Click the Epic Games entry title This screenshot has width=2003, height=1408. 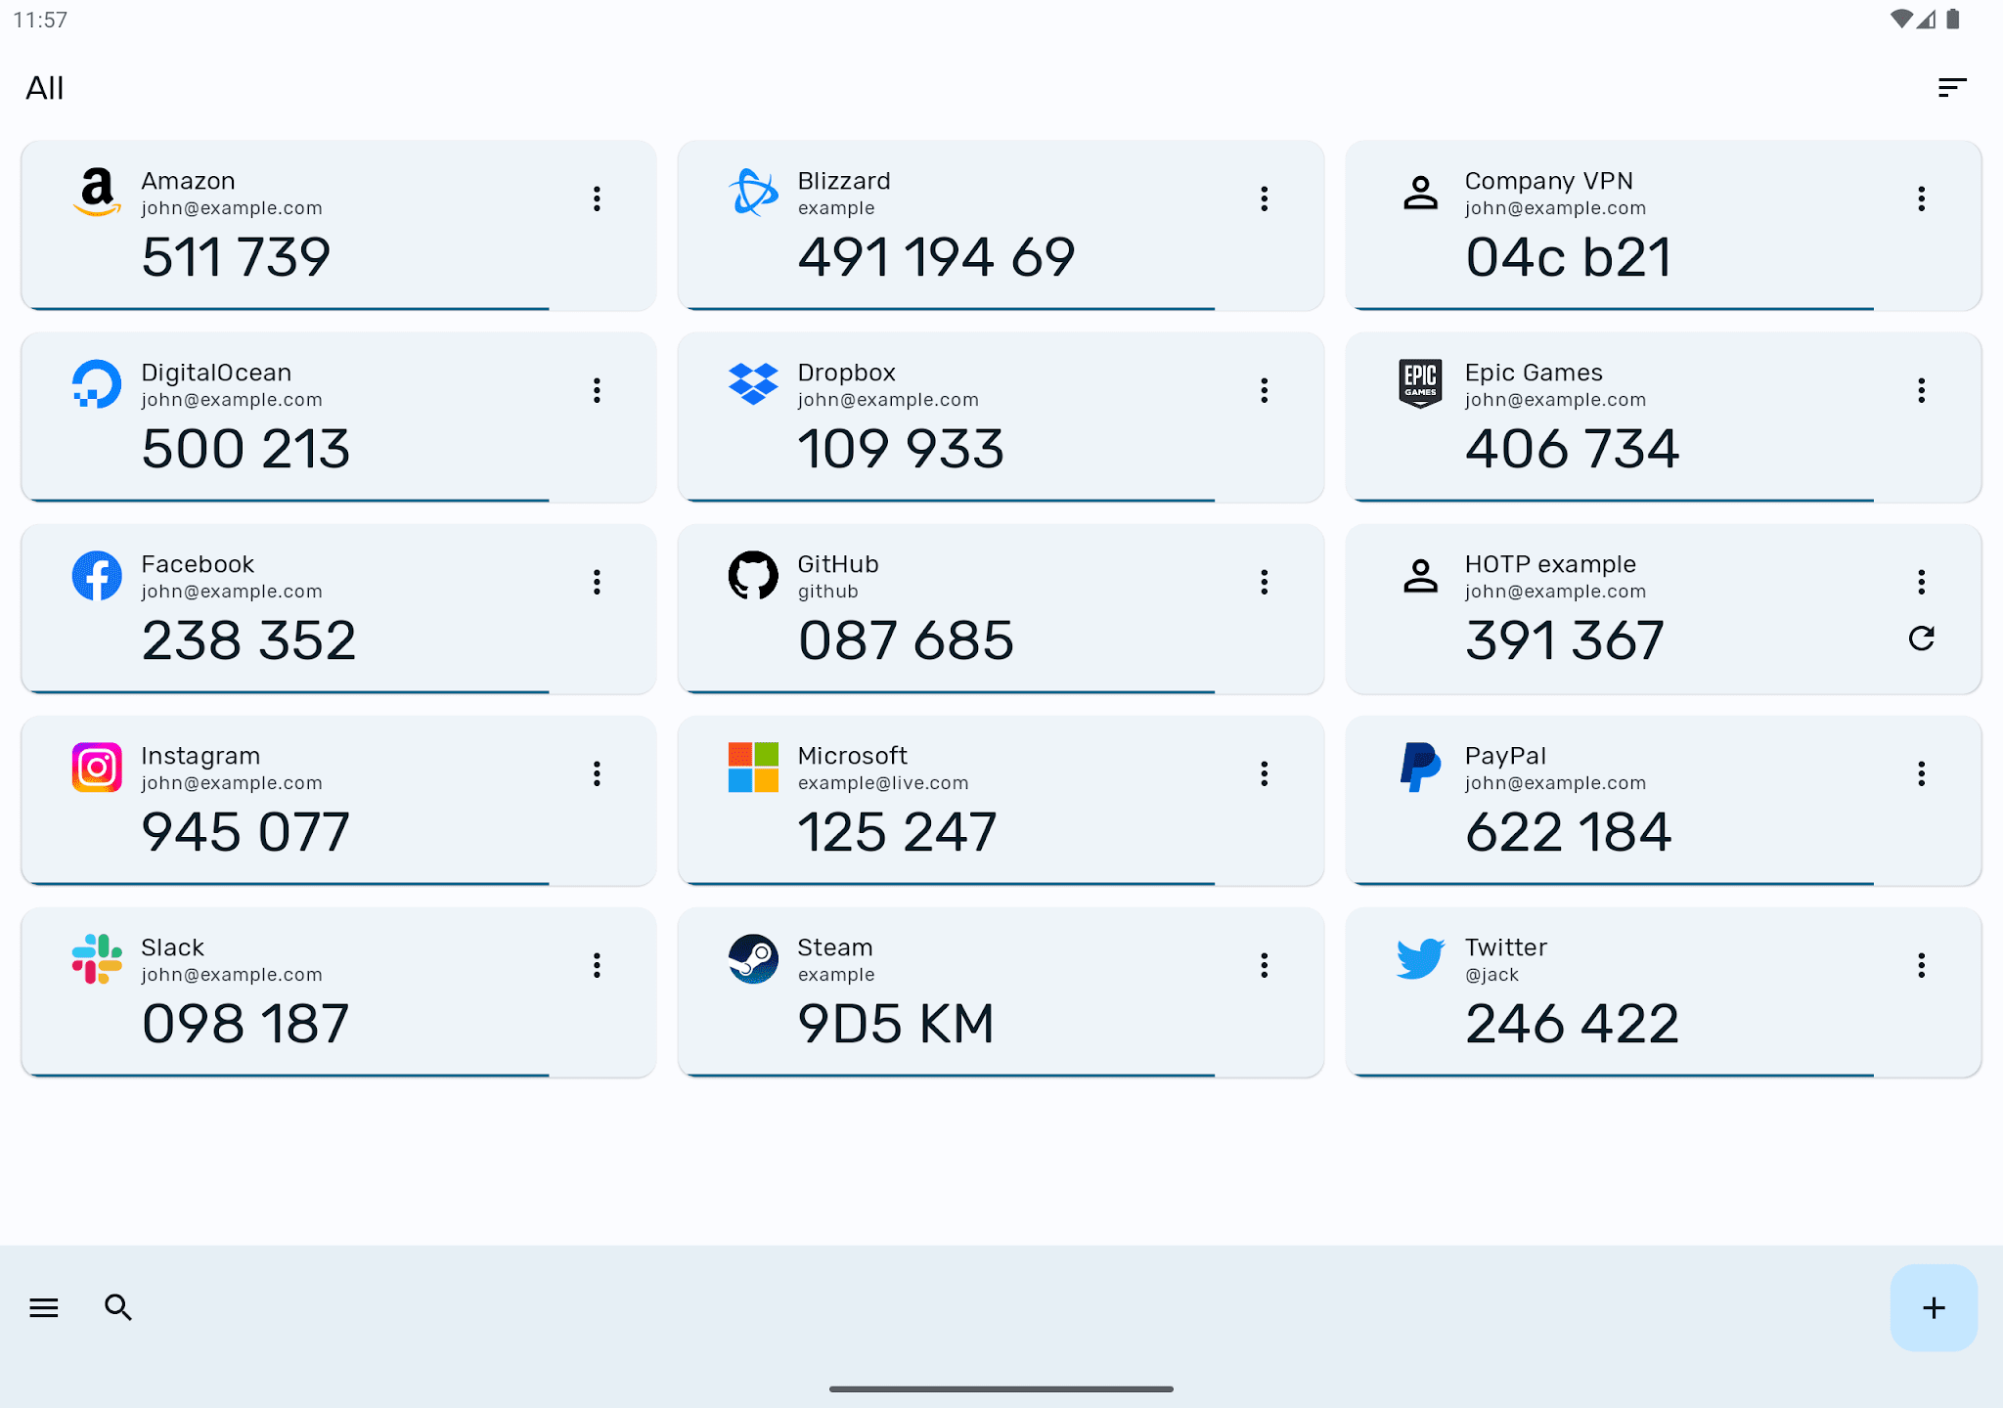pos(1533,373)
